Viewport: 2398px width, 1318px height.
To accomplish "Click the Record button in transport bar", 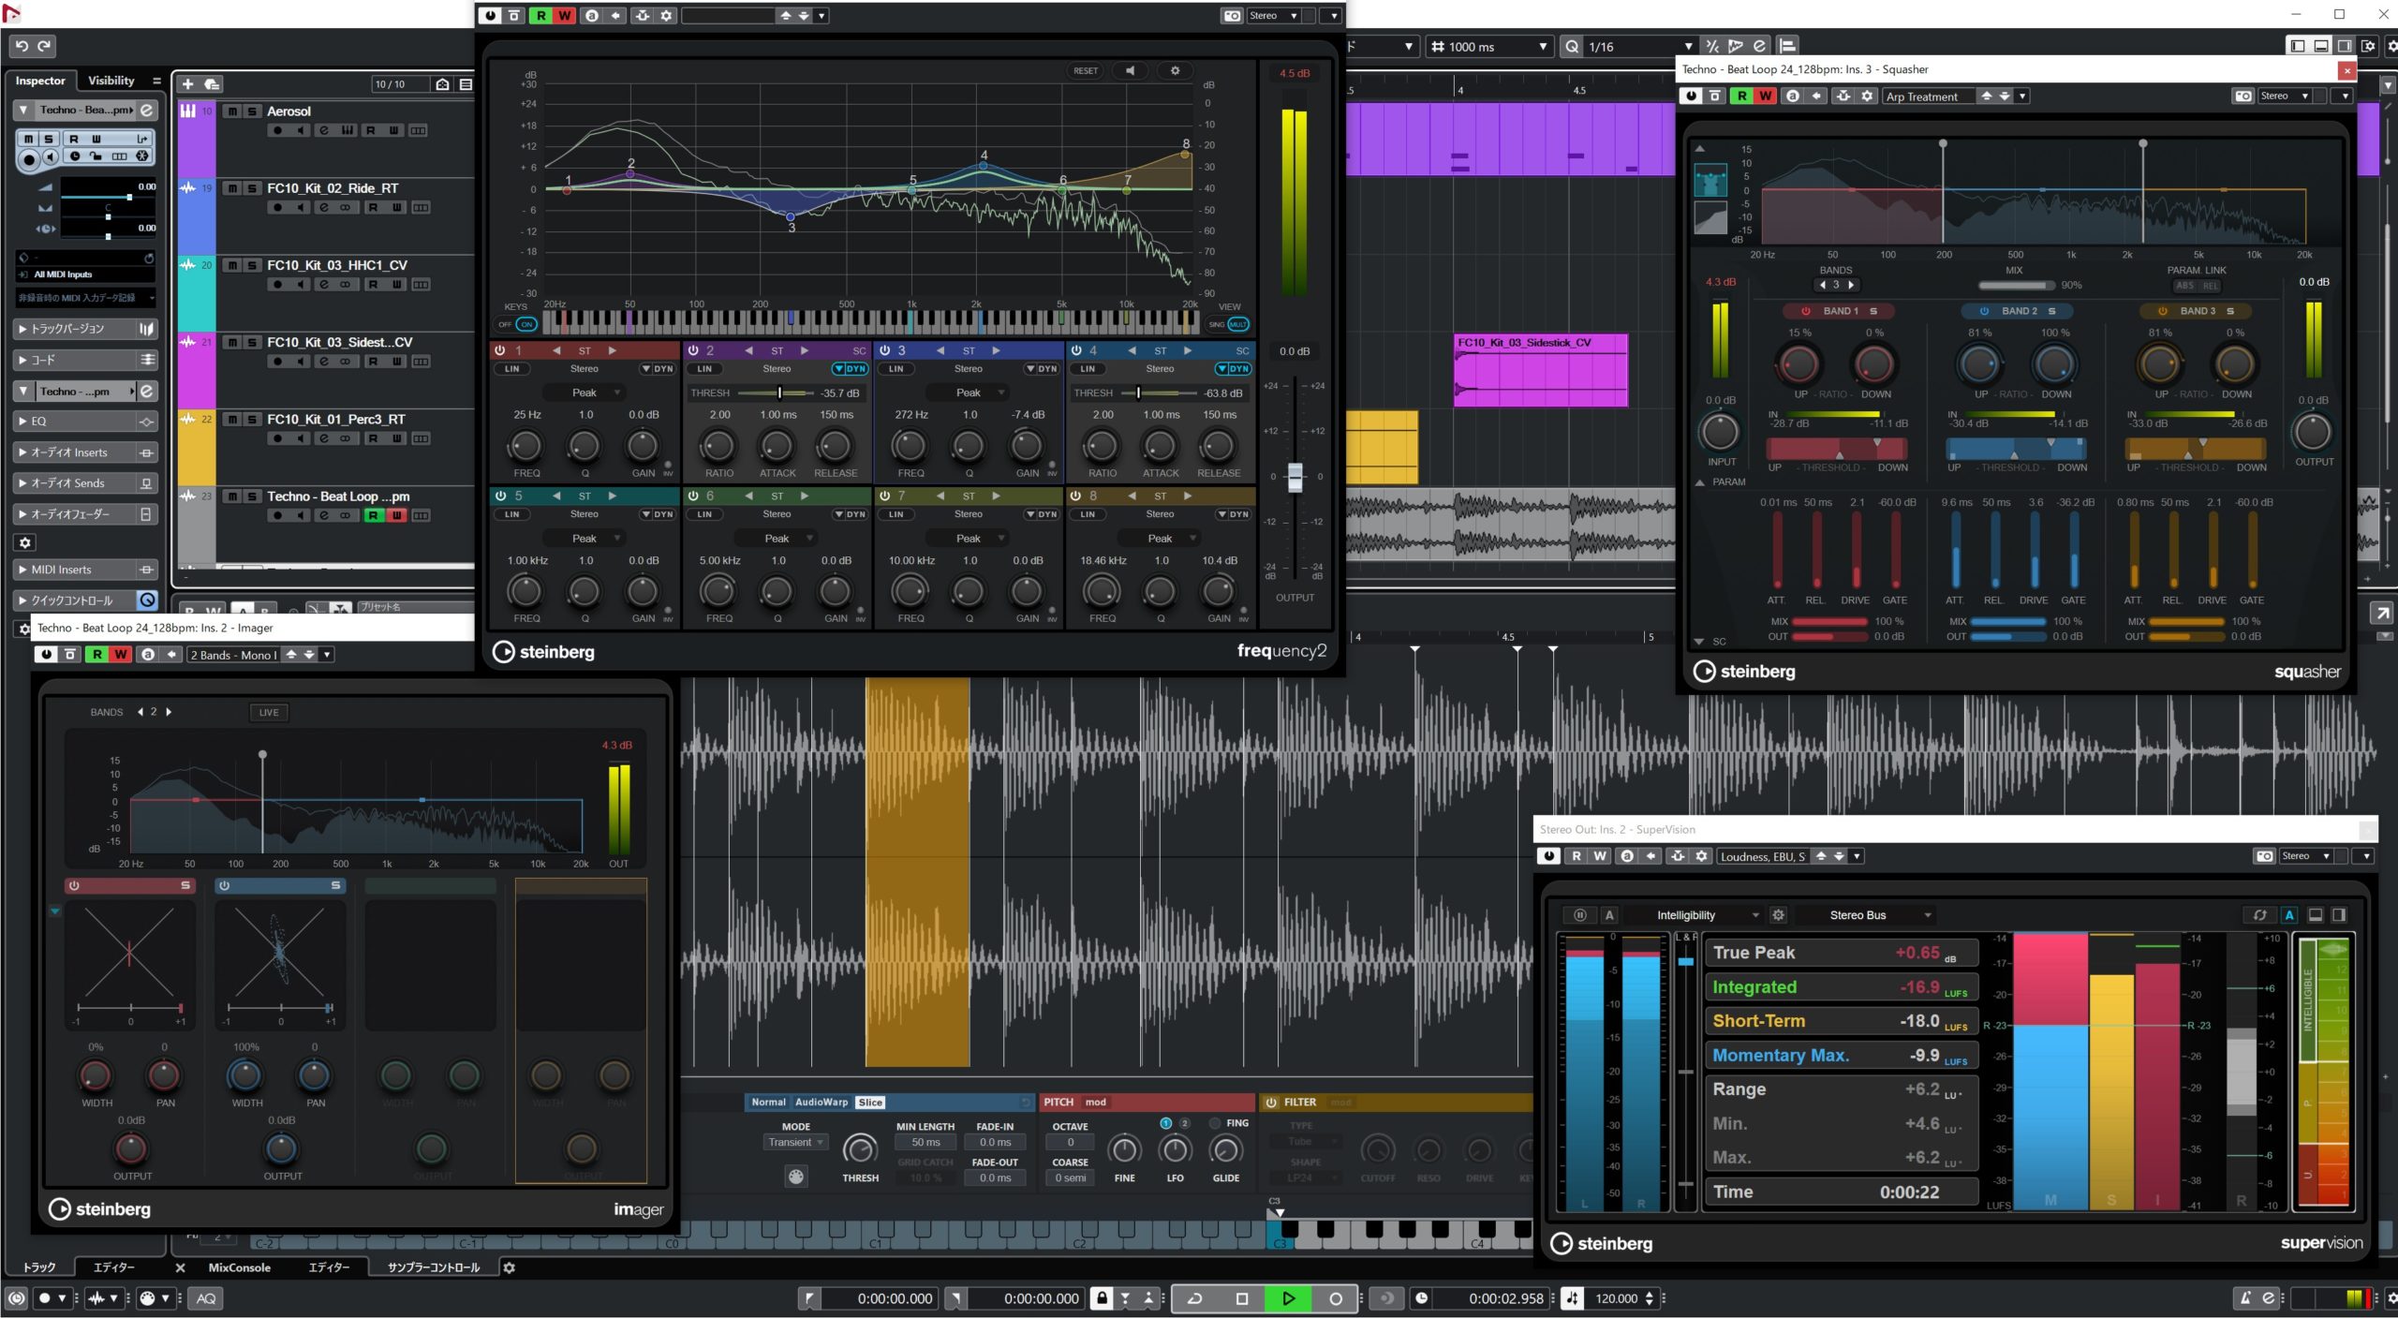I will coord(1336,1298).
